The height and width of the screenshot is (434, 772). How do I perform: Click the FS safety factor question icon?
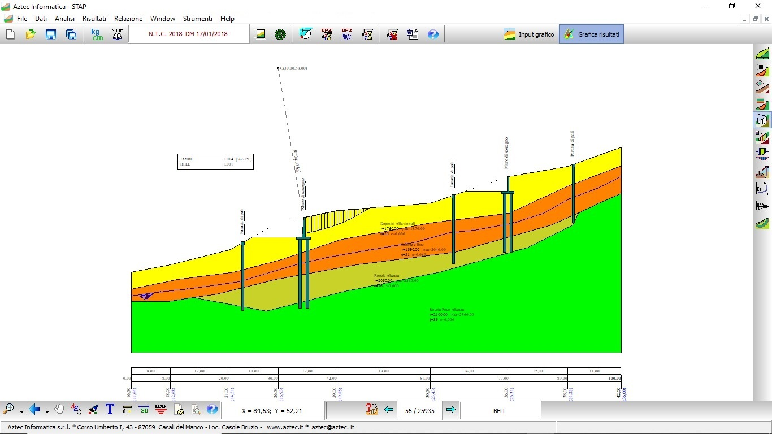tap(371, 409)
